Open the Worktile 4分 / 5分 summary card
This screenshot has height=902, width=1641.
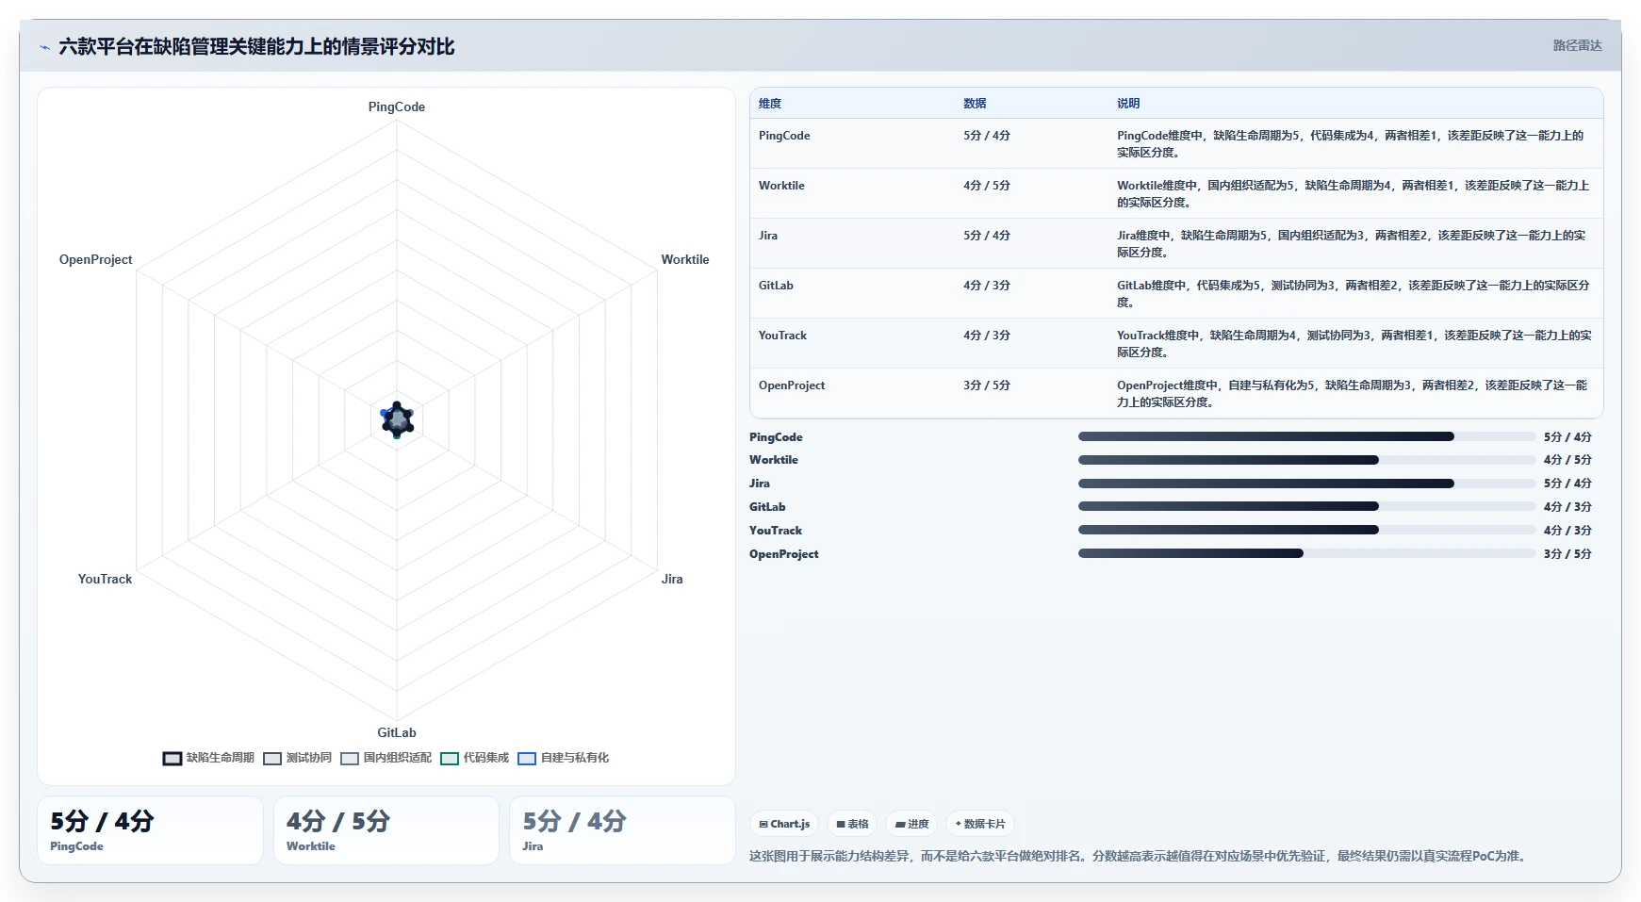[x=386, y=830]
